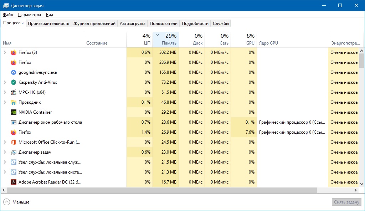Select the Adobe Acrobat Reader DC row
The height and width of the screenshot is (211, 365).
(x=180, y=182)
